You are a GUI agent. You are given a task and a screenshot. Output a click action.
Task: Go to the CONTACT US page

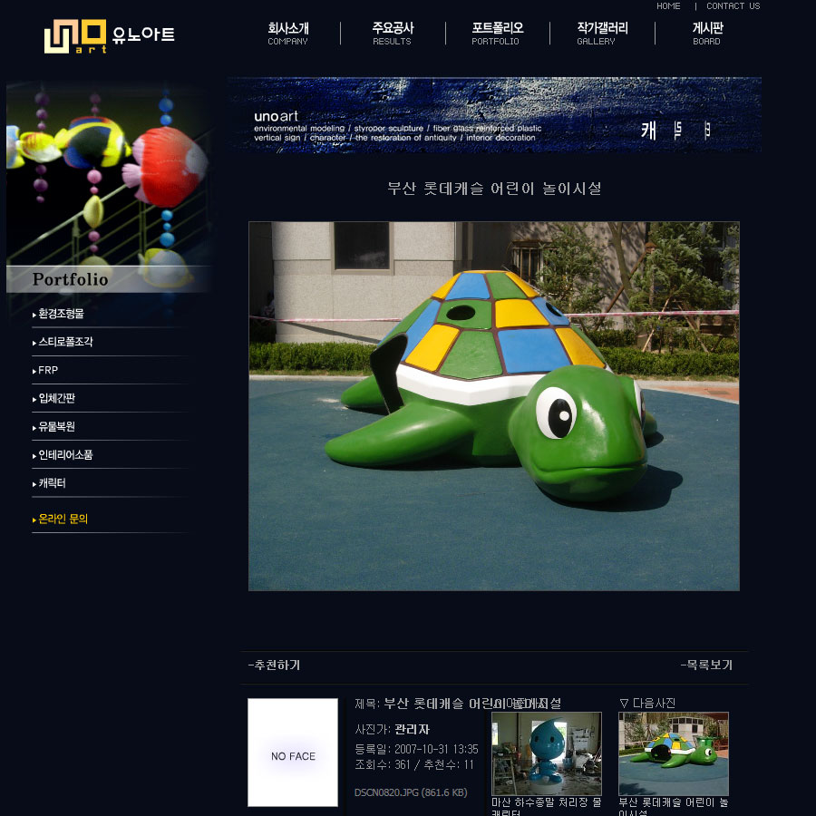point(733,6)
